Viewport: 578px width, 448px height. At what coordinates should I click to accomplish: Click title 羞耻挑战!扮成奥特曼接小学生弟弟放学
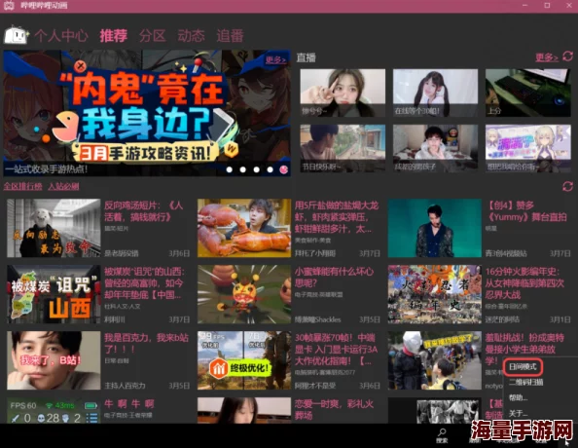coord(524,349)
